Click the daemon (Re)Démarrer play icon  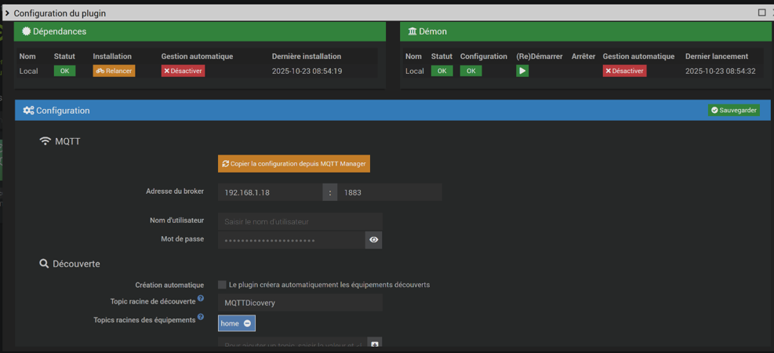(522, 71)
